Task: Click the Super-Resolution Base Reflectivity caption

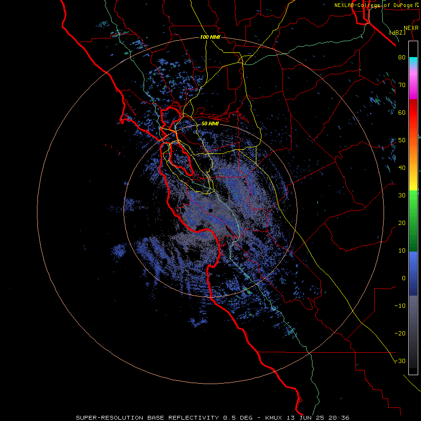Action: coord(213,418)
